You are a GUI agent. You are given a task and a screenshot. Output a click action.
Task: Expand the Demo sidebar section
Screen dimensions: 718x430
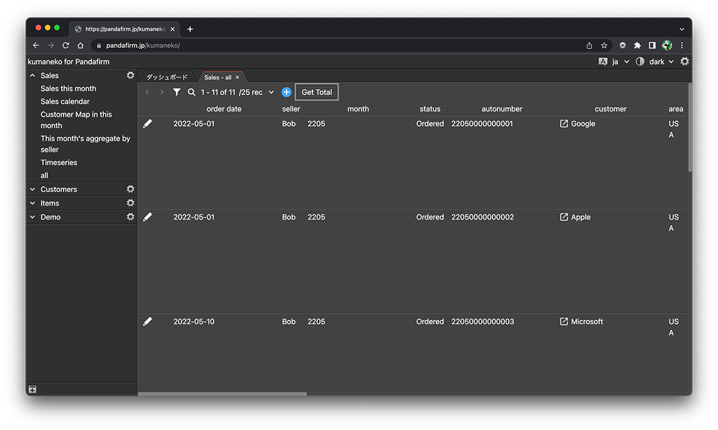[33, 217]
